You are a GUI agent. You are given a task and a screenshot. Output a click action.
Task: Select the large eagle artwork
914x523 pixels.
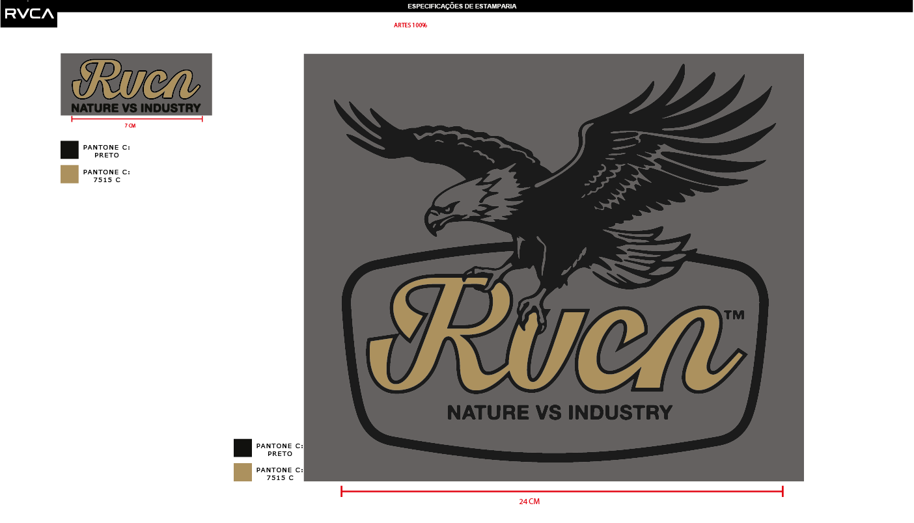(554, 267)
